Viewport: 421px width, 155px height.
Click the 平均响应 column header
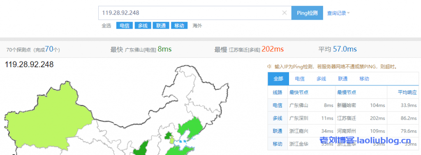[407, 92]
